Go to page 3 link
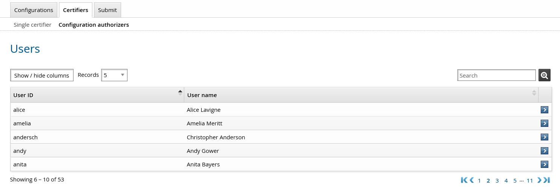The width and height of the screenshot is (560, 195). coord(497,180)
